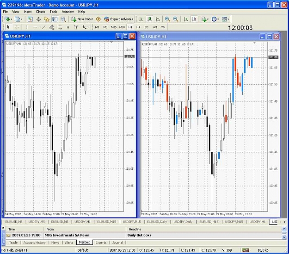289x254 pixels.
Task: Click the envelope icon in the mail row
Action: point(8,235)
